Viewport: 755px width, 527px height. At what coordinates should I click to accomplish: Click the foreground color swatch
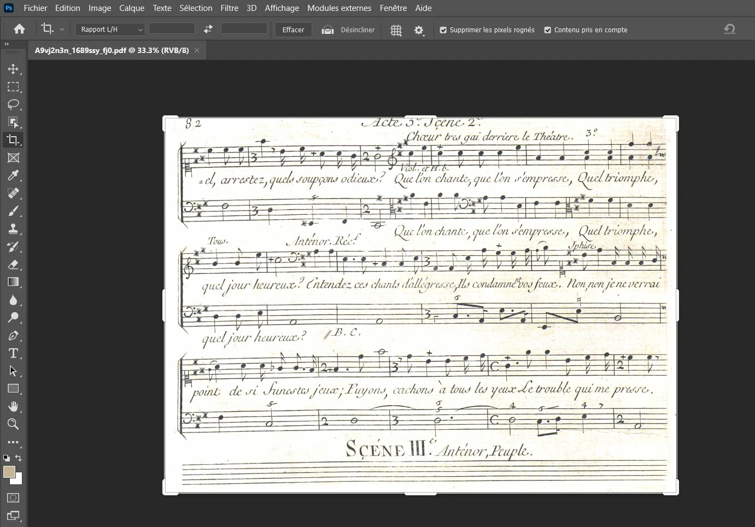click(9, 472)
